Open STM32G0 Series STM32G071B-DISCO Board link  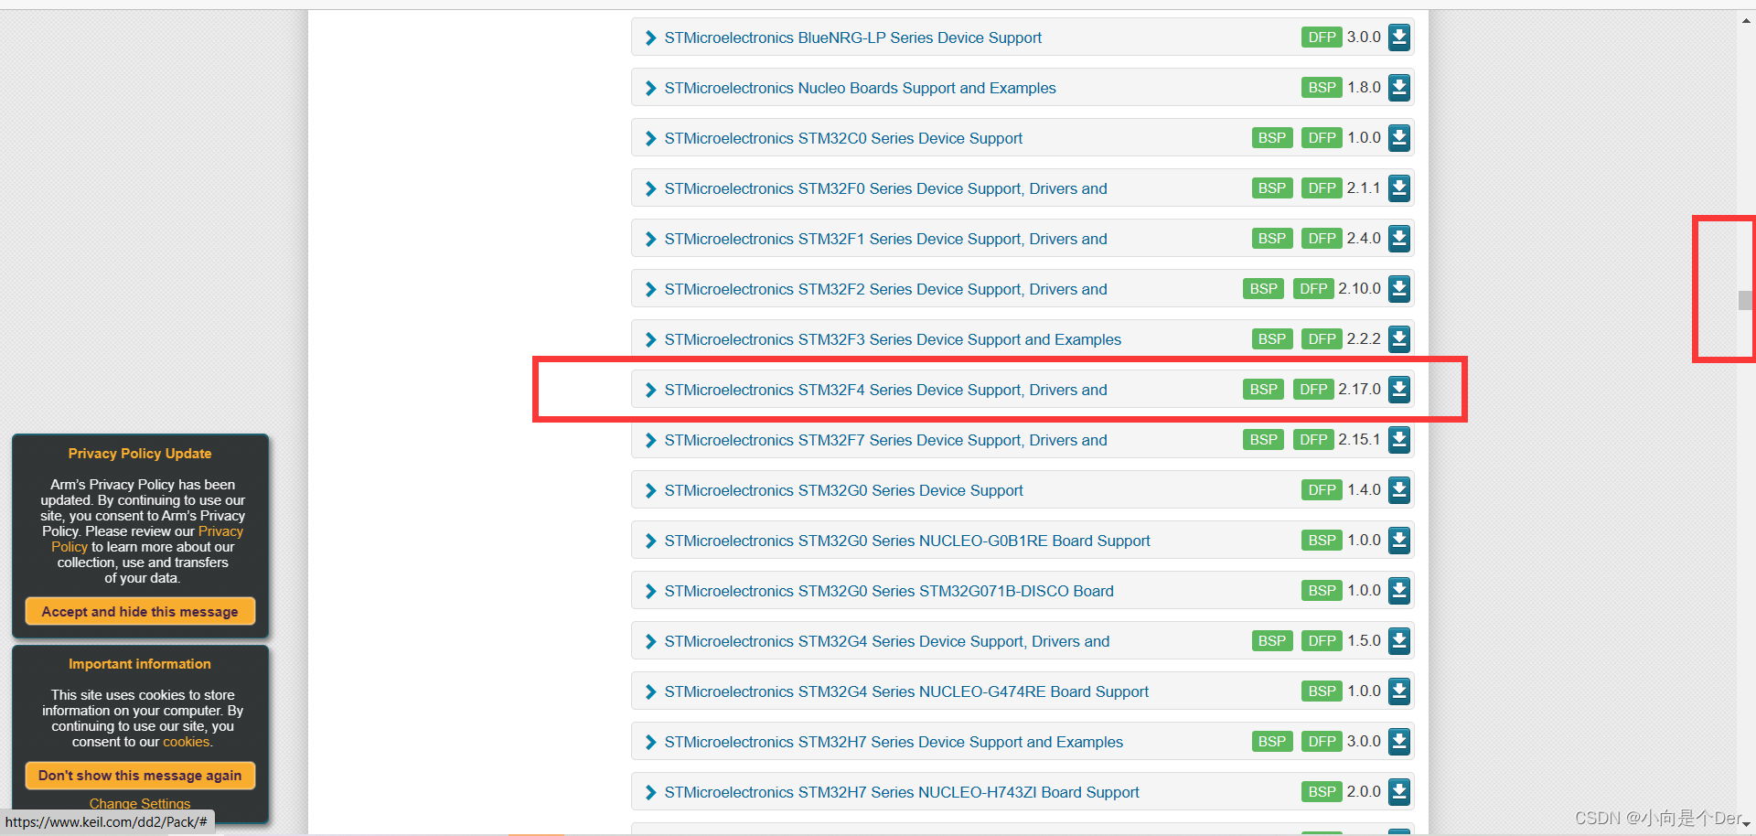tap(889, 591)
